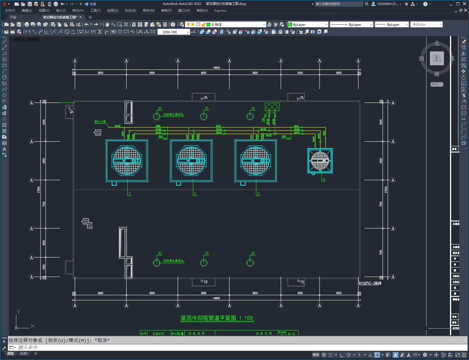Open the Help question mark icon in toolbar

point(173,24)
